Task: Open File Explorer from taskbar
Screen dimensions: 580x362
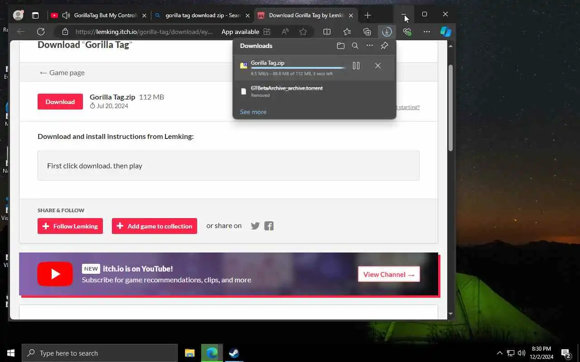Action: click(x=190, y=353)
